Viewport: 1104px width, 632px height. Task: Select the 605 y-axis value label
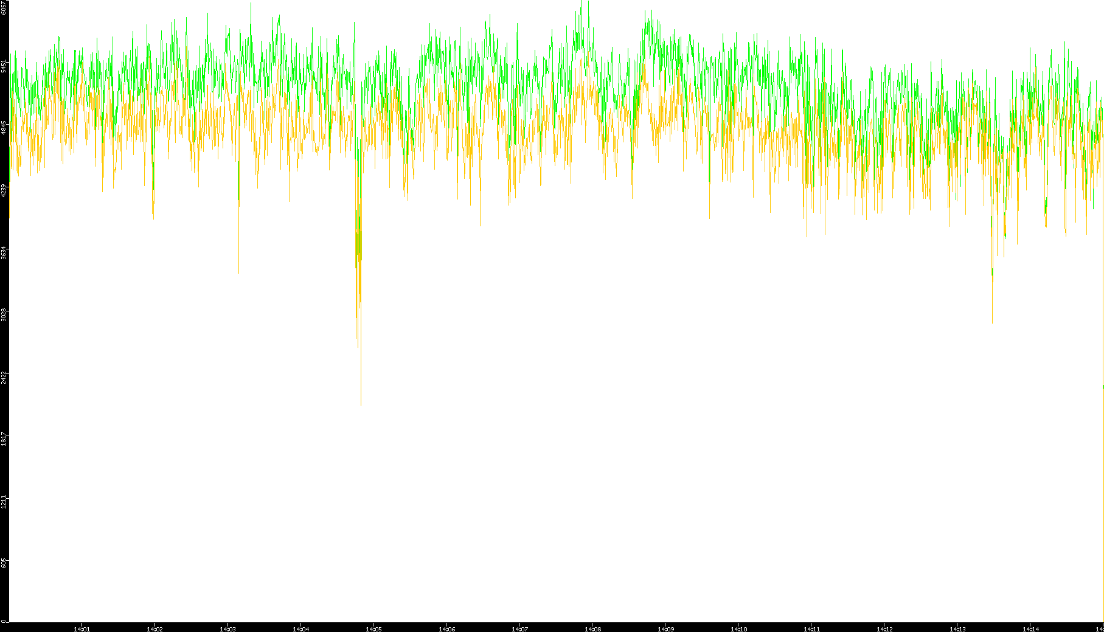[4, 563]
